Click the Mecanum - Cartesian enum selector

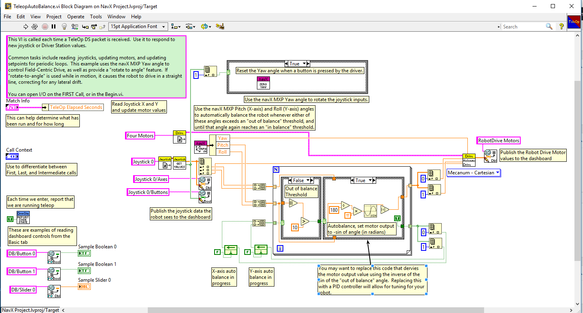point(474,173)
